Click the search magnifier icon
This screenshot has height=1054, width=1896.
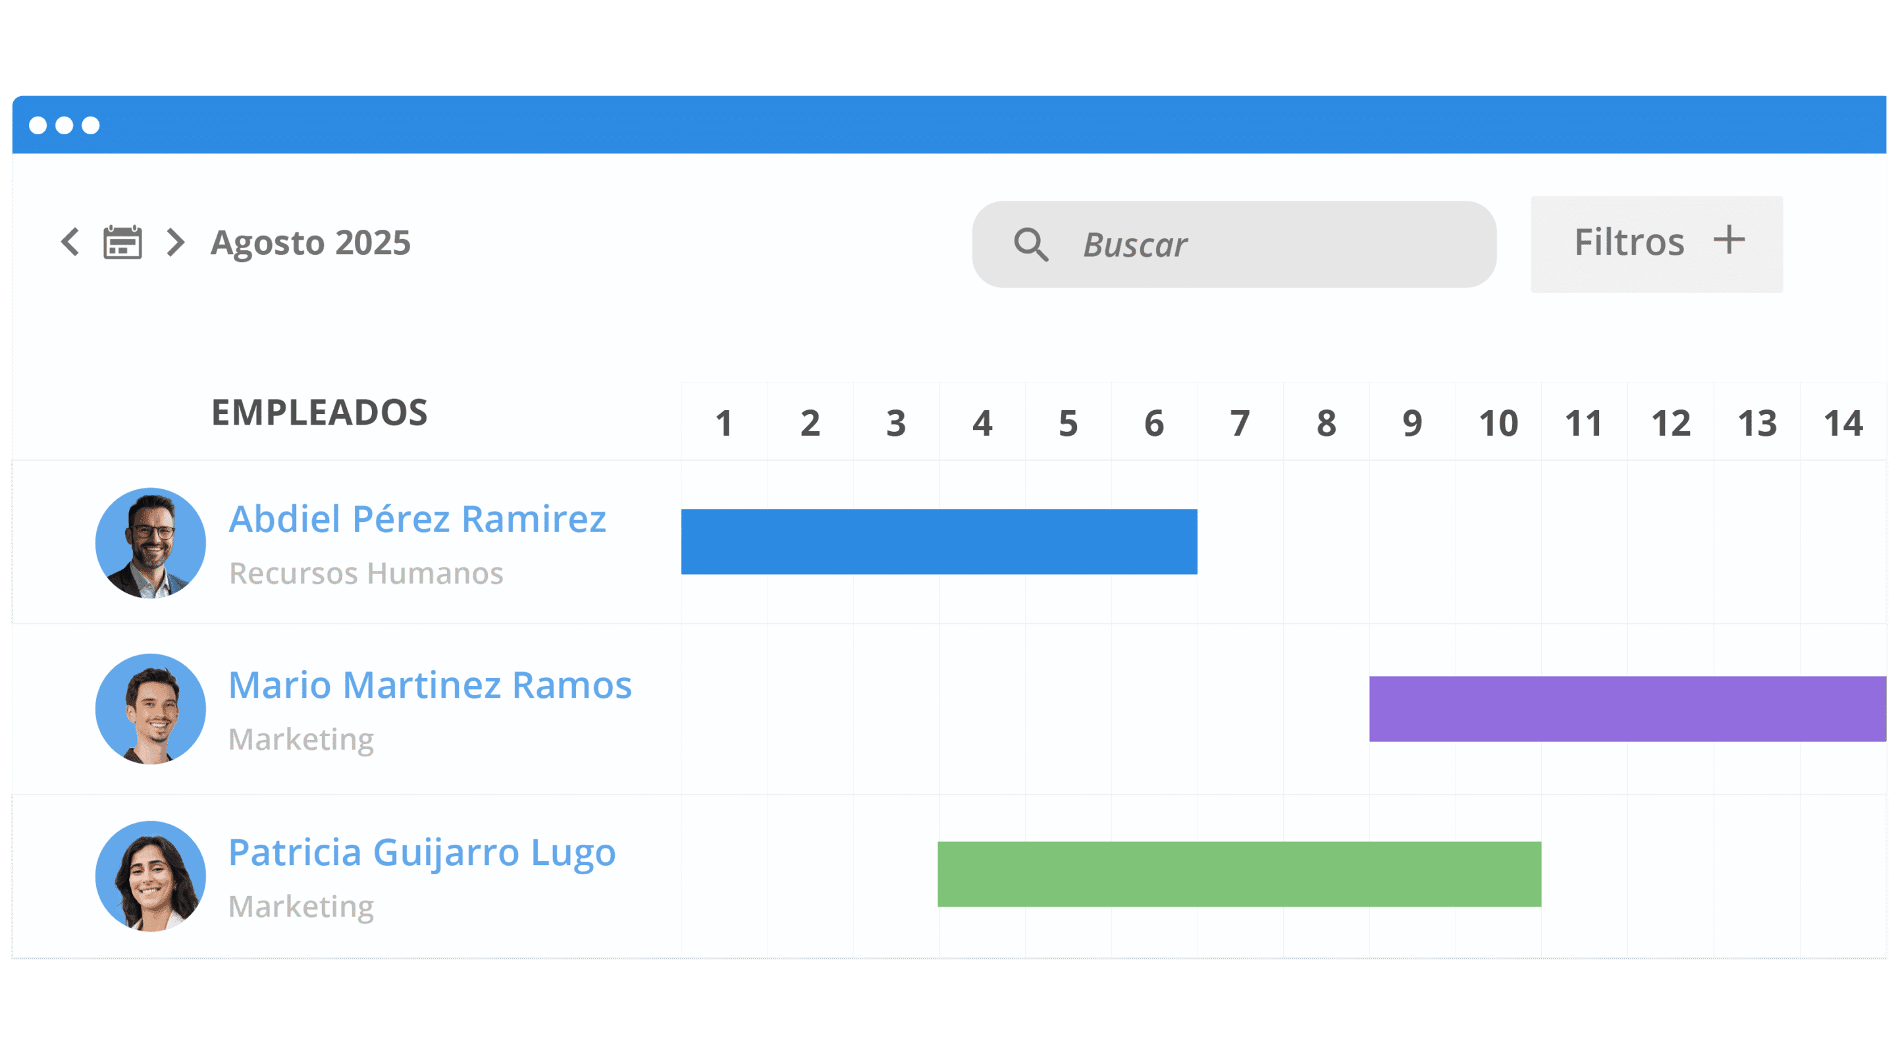tap(1030, 244)
